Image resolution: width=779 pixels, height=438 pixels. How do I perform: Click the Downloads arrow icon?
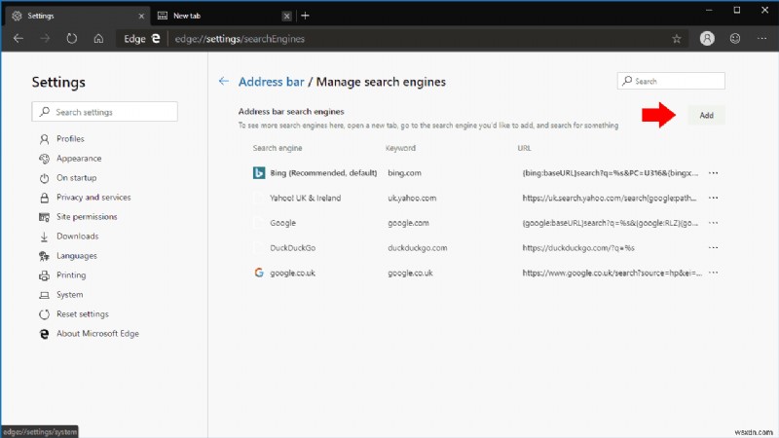point(44,237)
